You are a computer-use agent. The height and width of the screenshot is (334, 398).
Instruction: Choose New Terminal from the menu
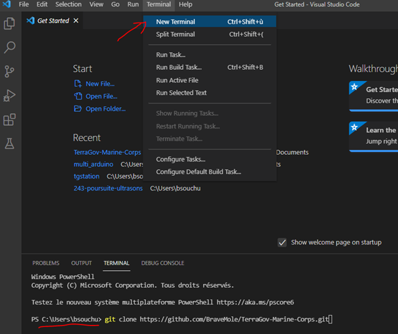[210, 22]
